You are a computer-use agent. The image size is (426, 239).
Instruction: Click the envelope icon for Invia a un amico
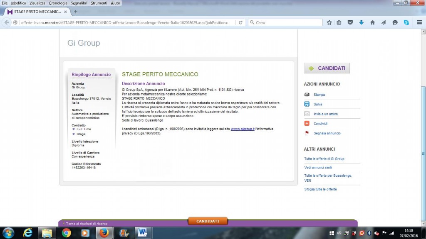pyautogui.click(x=307, y=114)
